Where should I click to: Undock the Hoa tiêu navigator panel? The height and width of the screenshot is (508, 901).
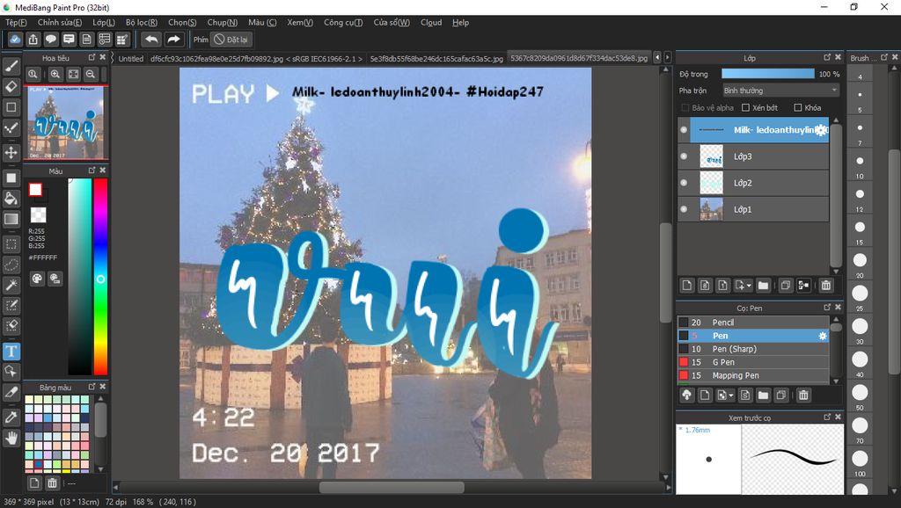click(x=92, y=57)
